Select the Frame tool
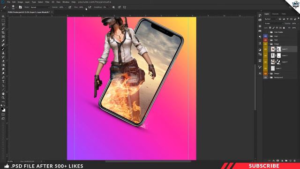Screen dimensions: 300x169 [3, 37]
